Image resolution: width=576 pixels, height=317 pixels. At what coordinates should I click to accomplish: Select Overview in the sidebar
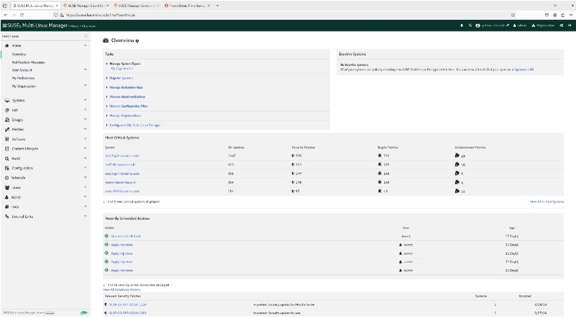click(x=19, y=54)
